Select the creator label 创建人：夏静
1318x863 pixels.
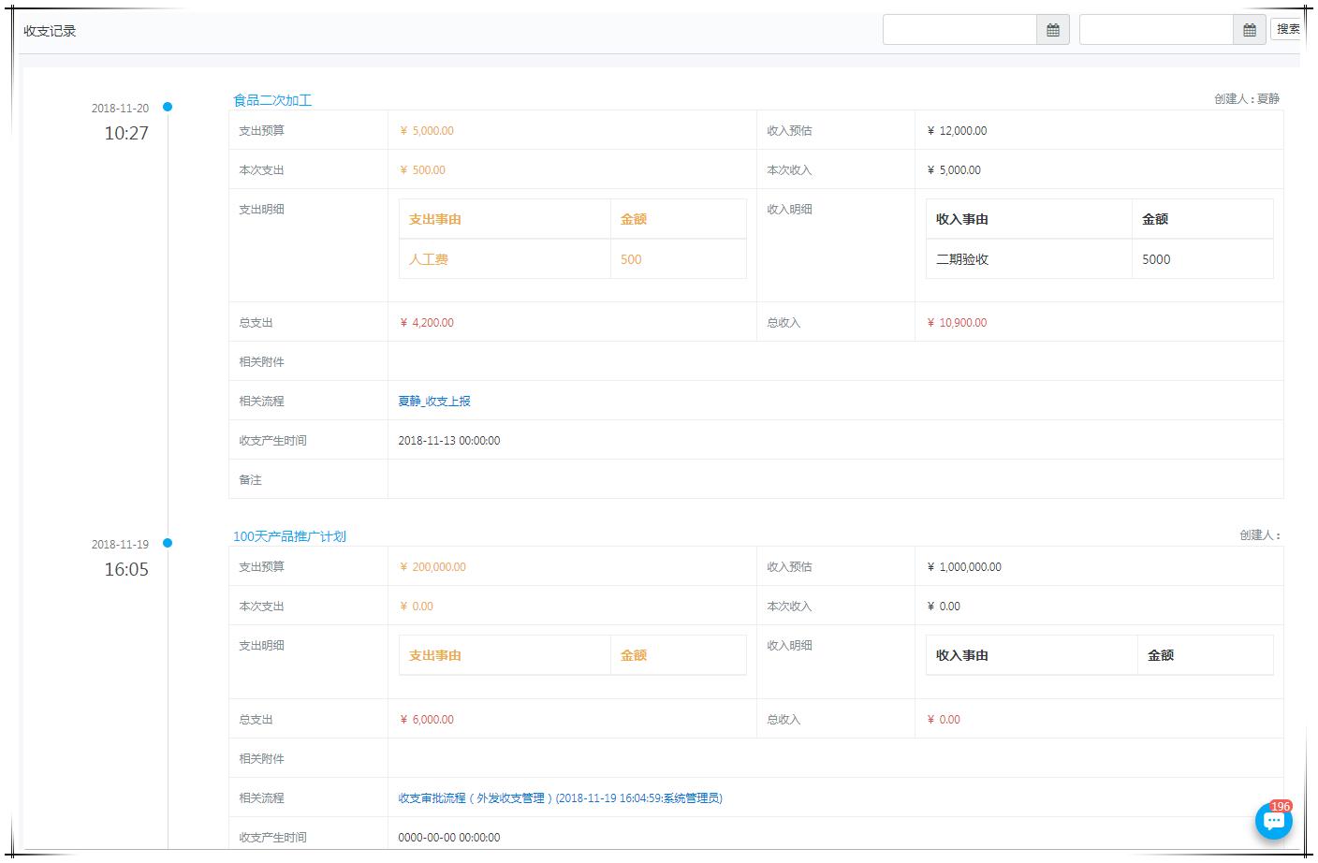click(1246, 98)
